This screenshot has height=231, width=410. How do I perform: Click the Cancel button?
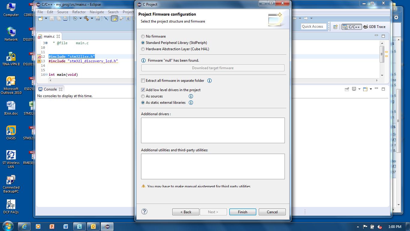[x=272, y=212]
